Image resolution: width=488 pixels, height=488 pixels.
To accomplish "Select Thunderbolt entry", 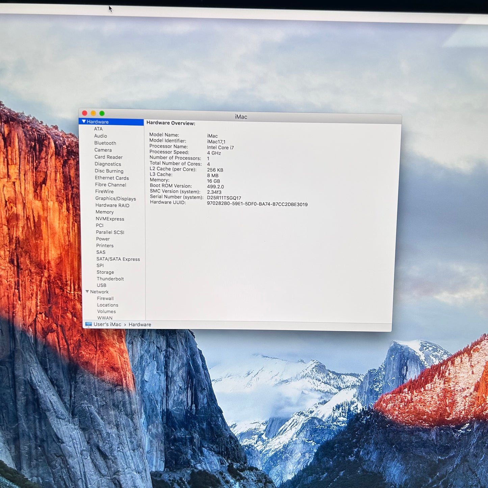I will [x=110, y=279].
